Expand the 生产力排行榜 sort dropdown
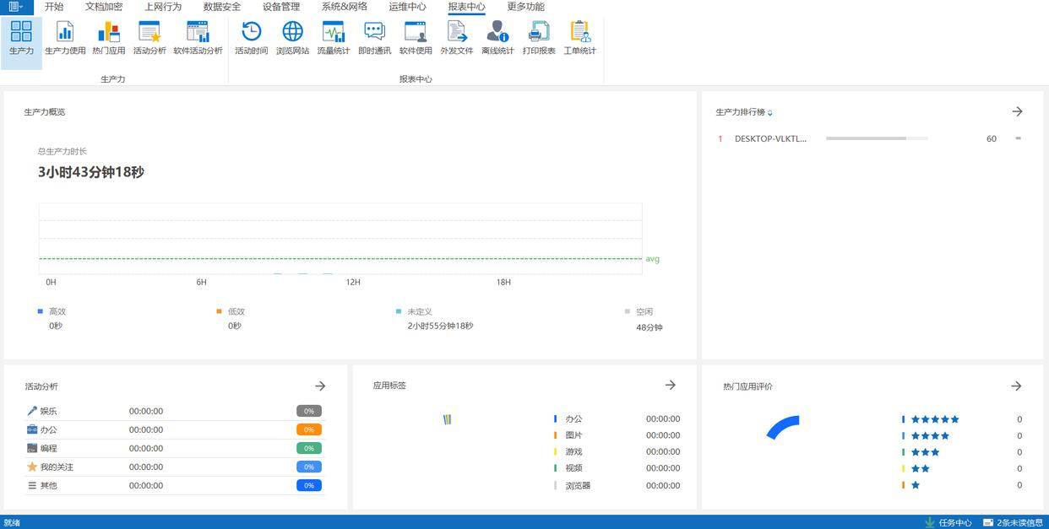This screenshot has height=529, width=1049. pyautogui.click(x=770, y=113)
